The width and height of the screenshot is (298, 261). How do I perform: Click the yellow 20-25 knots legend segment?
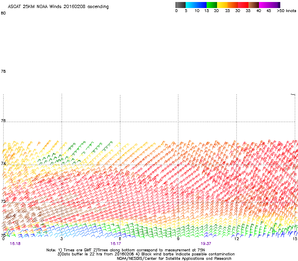click(x=222, y=5)
